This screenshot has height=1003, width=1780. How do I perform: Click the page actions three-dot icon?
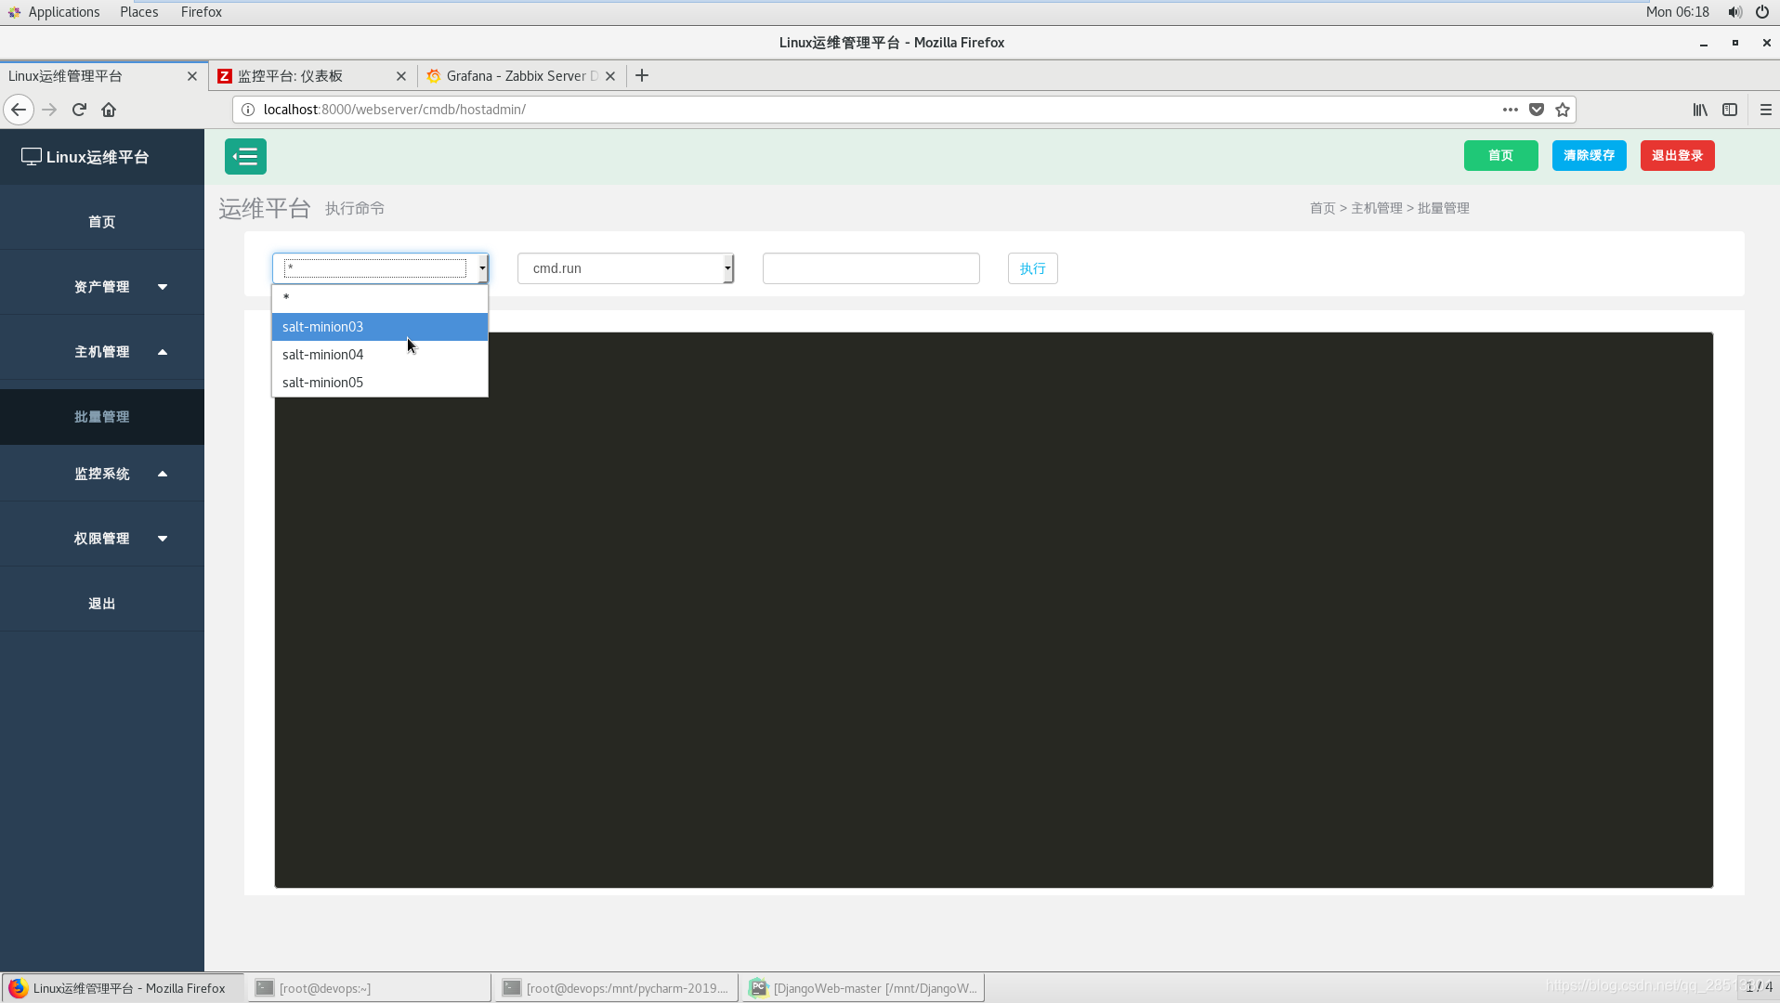coord(1510,110)
